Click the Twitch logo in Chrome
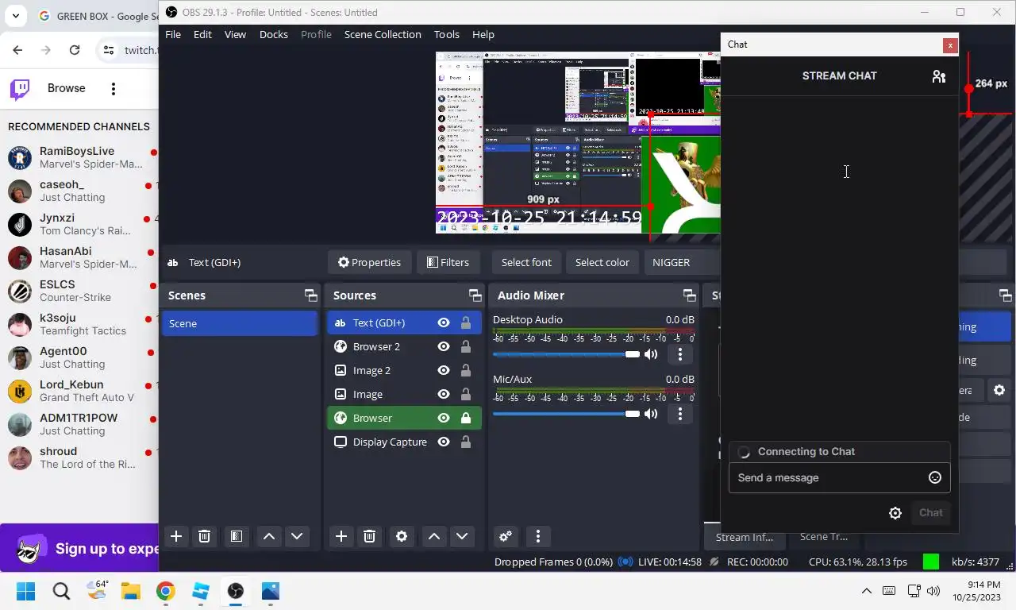The height and width of the screenshot is (610, 1016). point(20,88)
